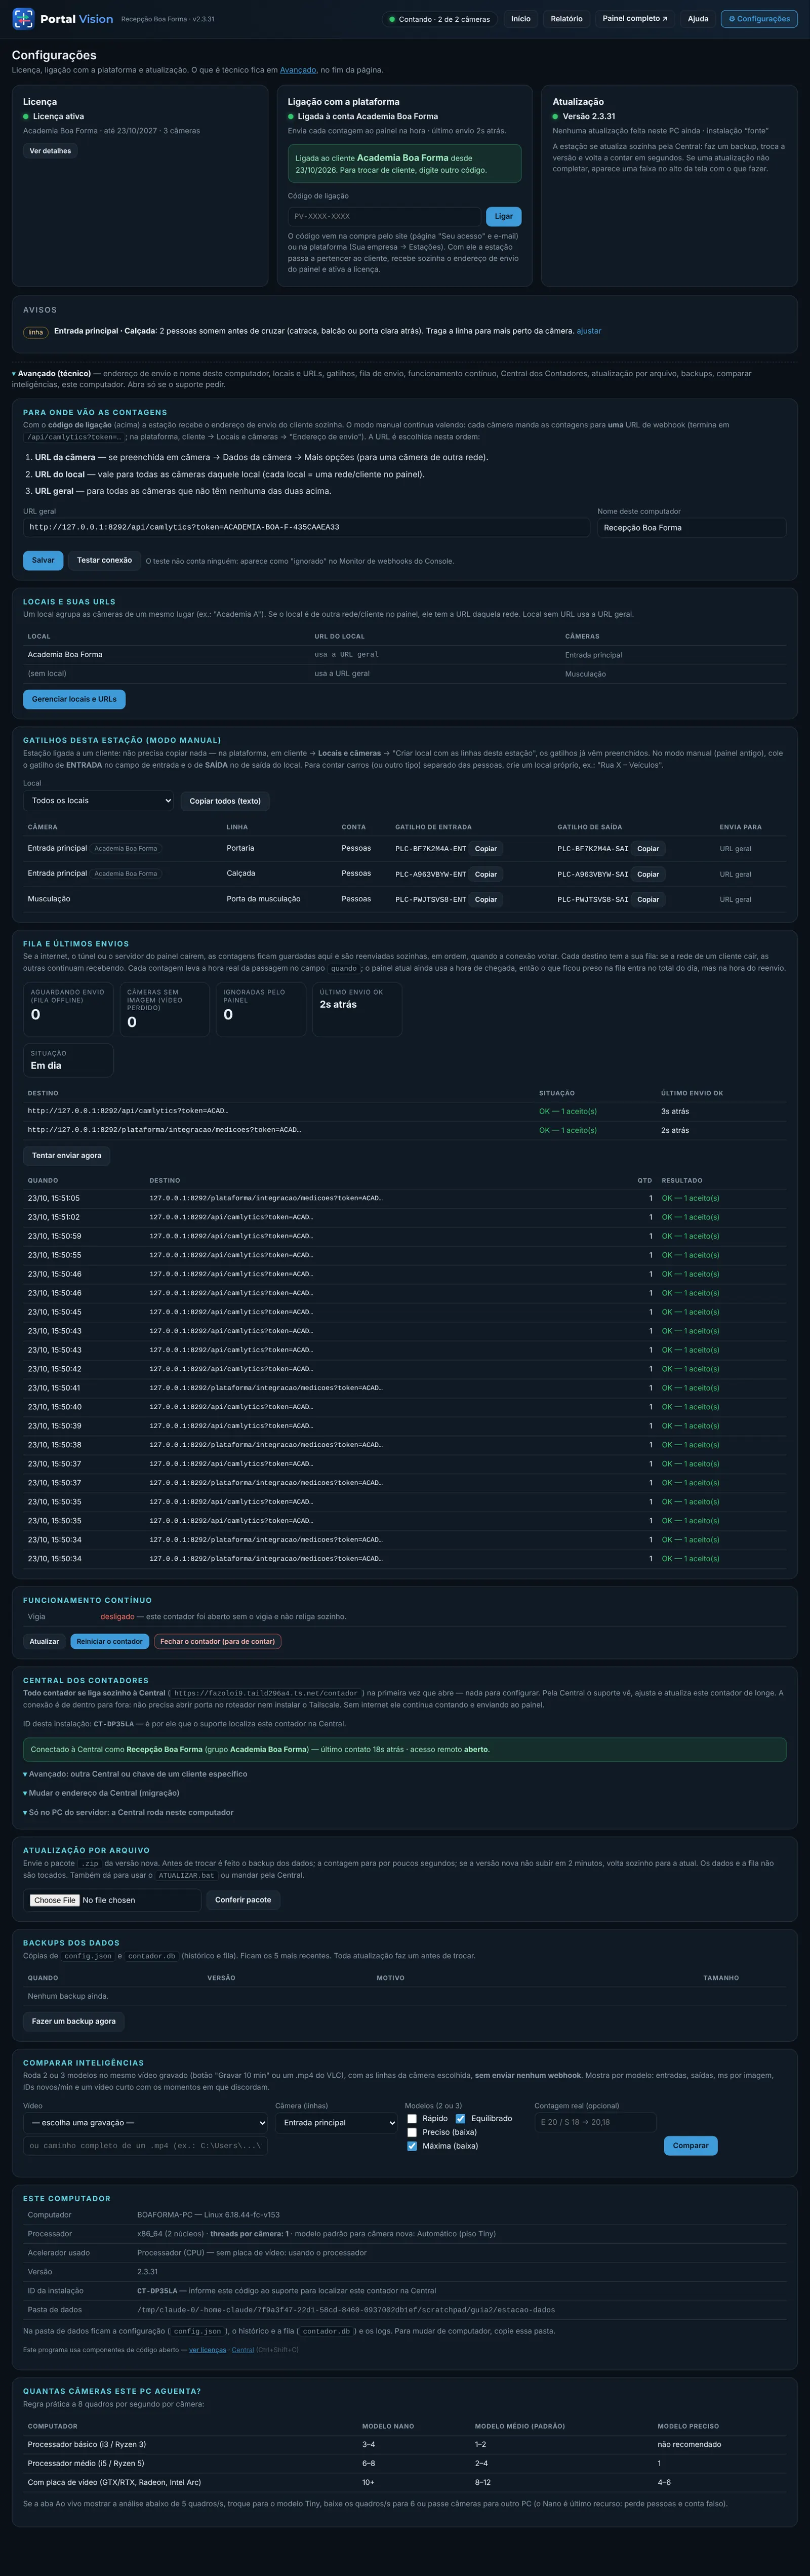Open the escolha uma gravação dropdown
This screenshot has width=810, height=2576.
click(x=146, y=2122)
